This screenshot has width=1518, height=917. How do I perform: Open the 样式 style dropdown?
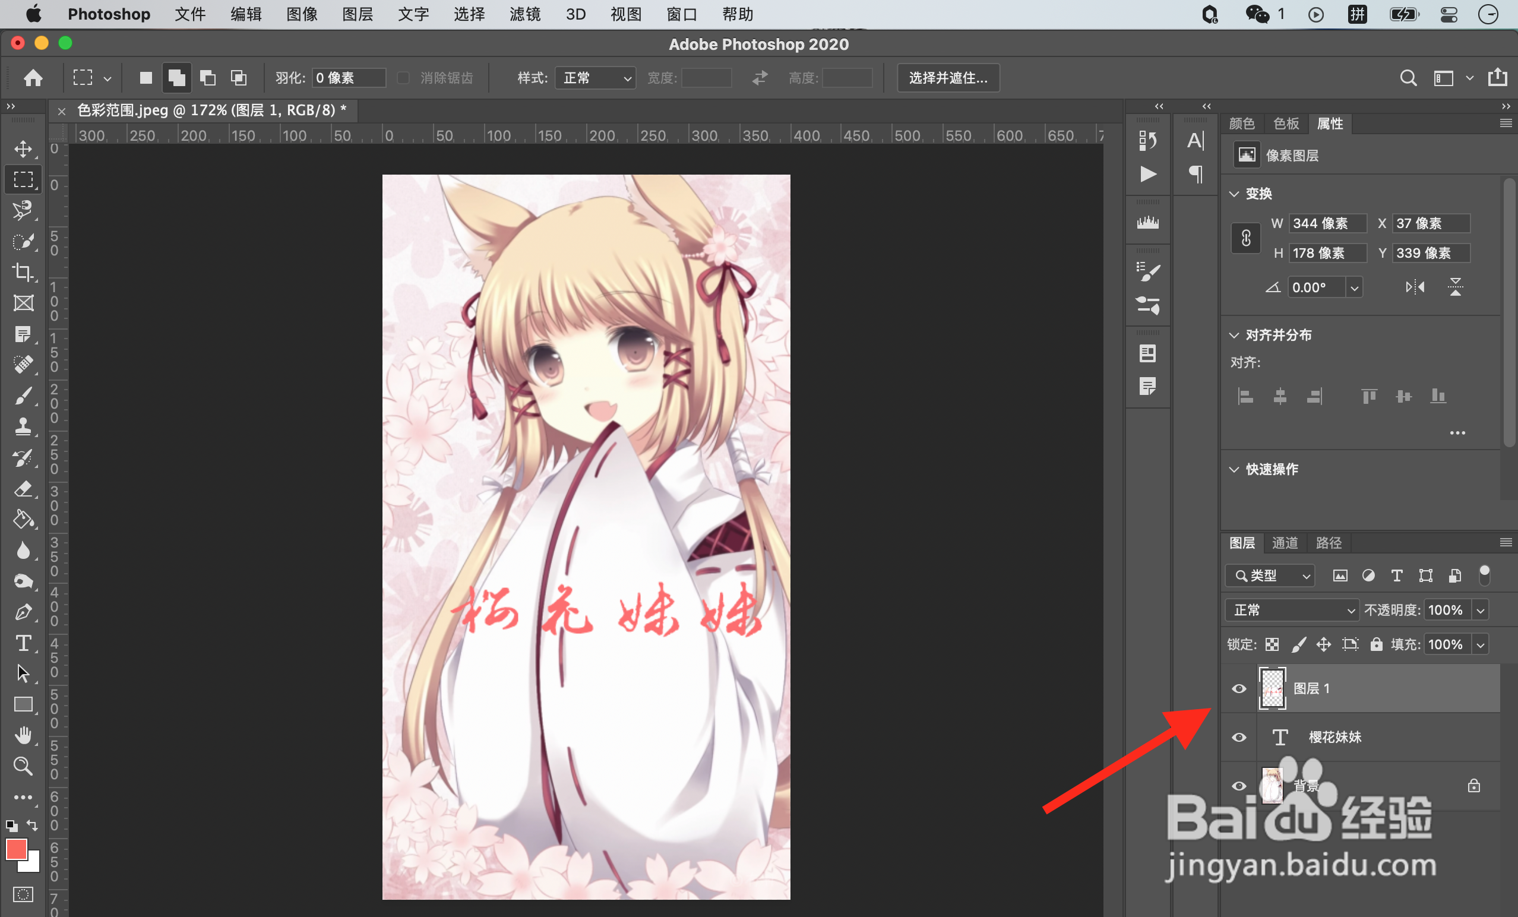(595, 78)
